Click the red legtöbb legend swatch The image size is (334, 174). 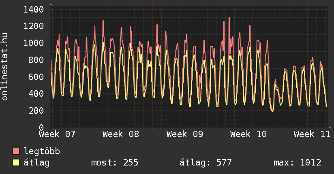click(16, 151)
